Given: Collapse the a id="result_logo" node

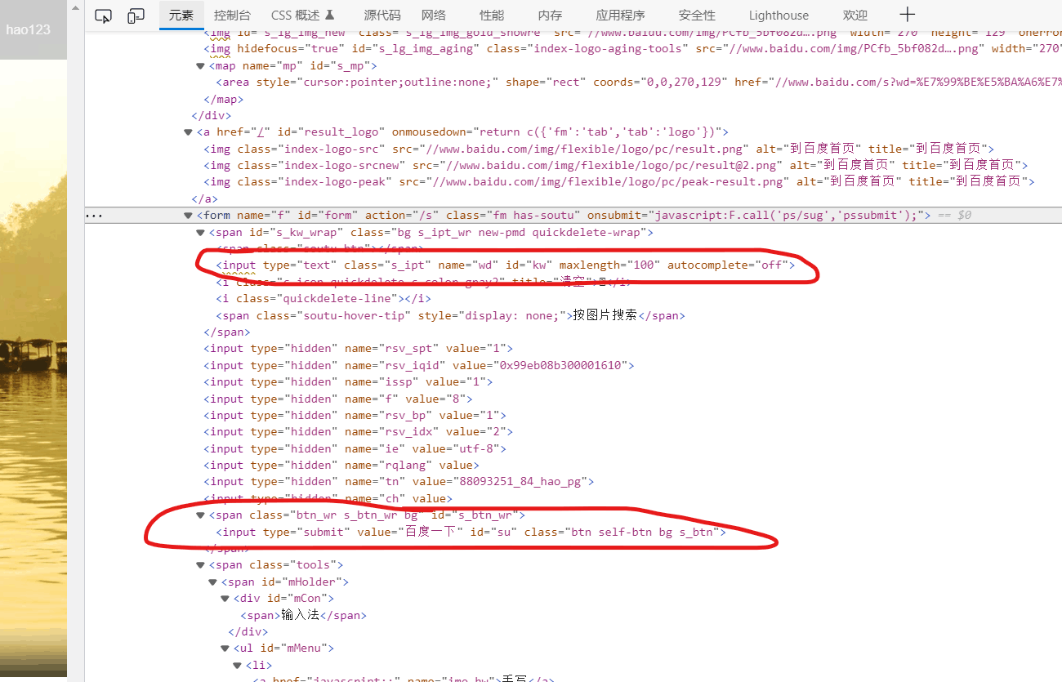Looking at the screenshot, I should click(189, 132).
